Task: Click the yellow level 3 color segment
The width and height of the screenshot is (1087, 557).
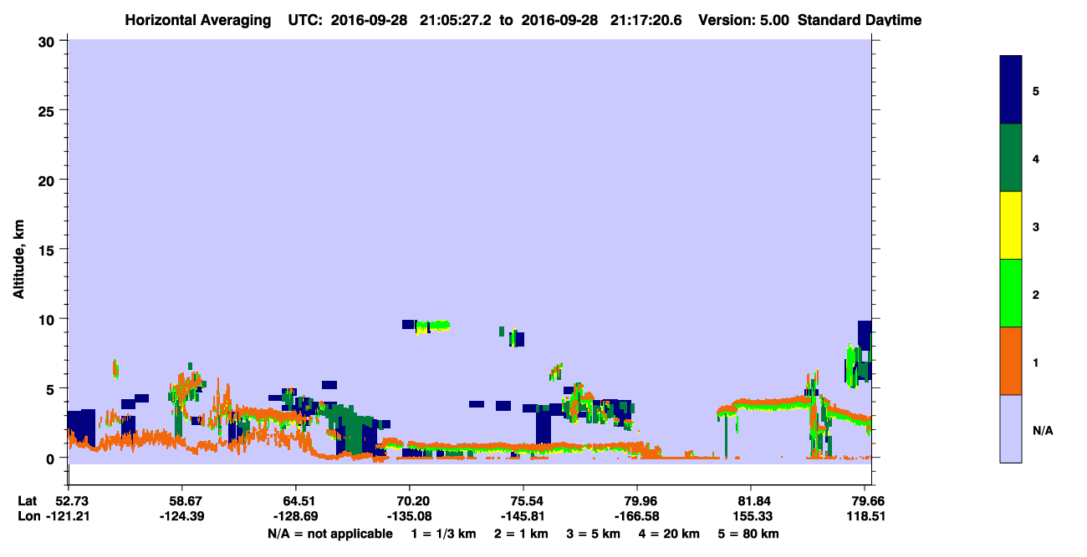Action: pyautogui.click(x=1011, y=225)
